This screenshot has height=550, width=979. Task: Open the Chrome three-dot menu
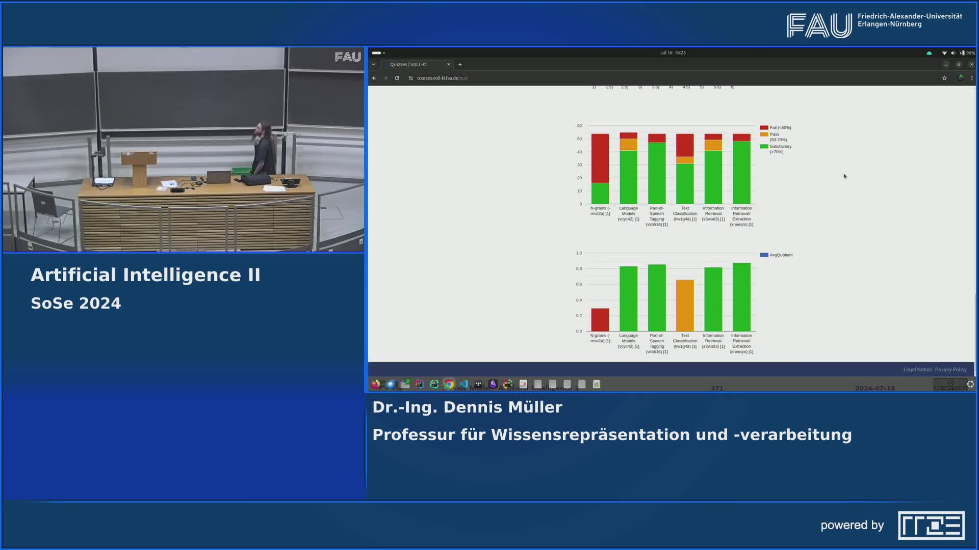971,78
